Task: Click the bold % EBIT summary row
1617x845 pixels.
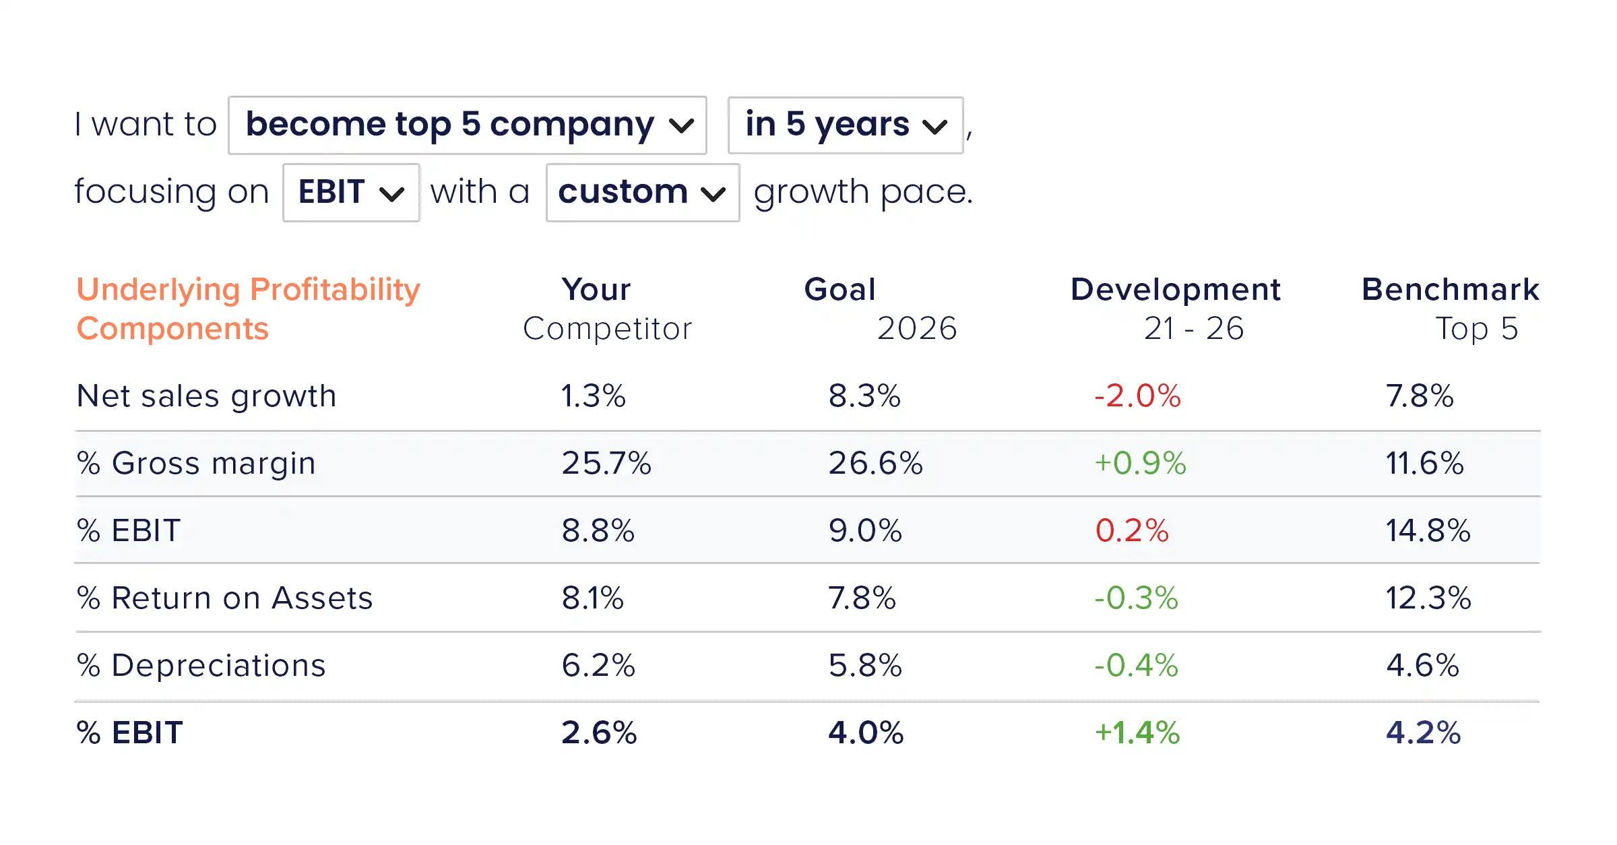Action: [808, 733]
